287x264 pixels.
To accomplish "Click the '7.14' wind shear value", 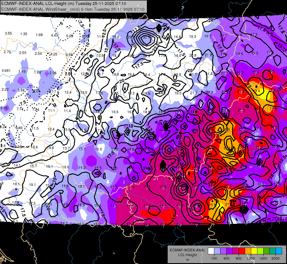I will [x=20, y=109].
